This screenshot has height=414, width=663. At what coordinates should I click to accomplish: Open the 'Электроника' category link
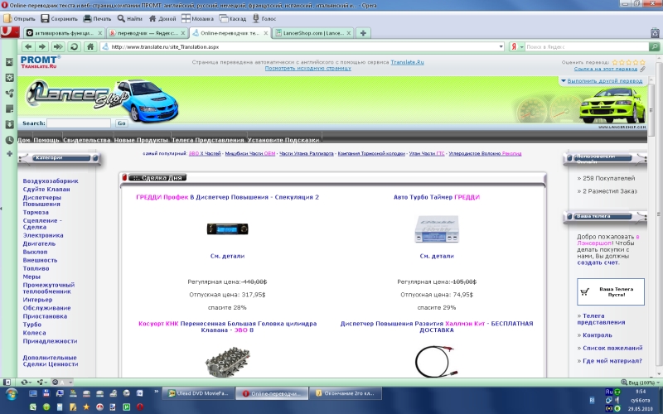(x=43, y=235)
